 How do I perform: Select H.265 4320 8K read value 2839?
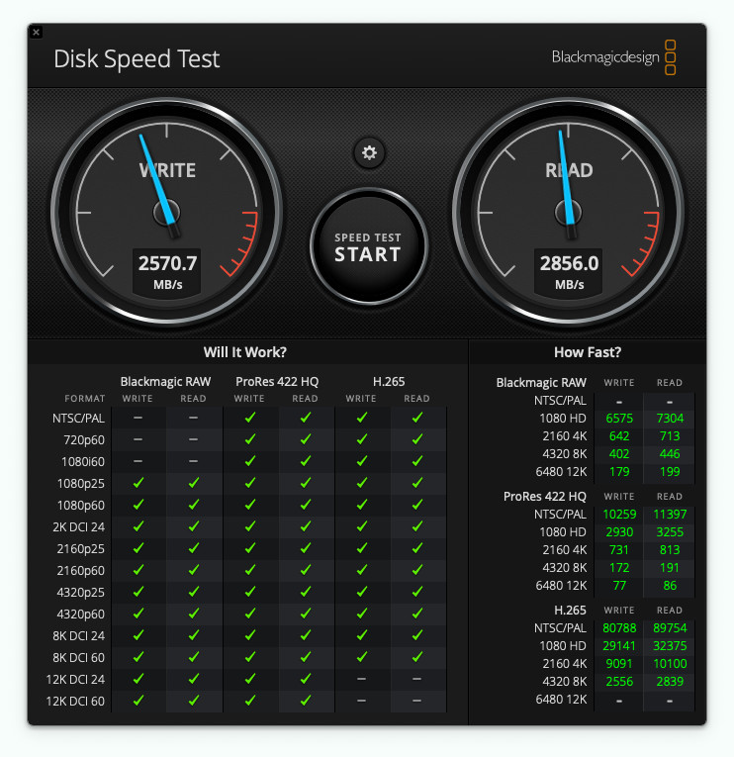pos(670,682)
